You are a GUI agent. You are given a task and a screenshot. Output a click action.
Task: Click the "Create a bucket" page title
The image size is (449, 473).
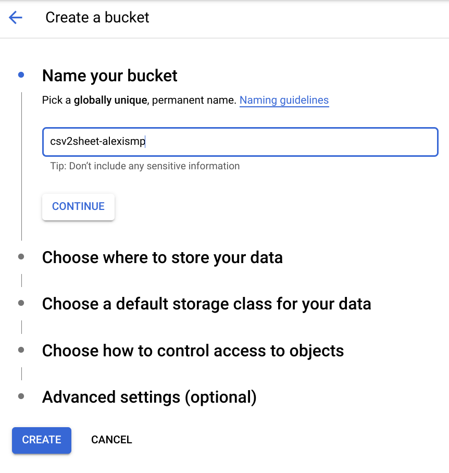(97, 17)
